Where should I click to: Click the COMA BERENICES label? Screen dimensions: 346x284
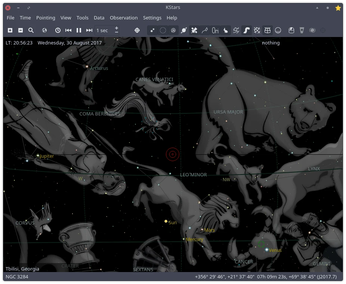[x=100, y=114]
